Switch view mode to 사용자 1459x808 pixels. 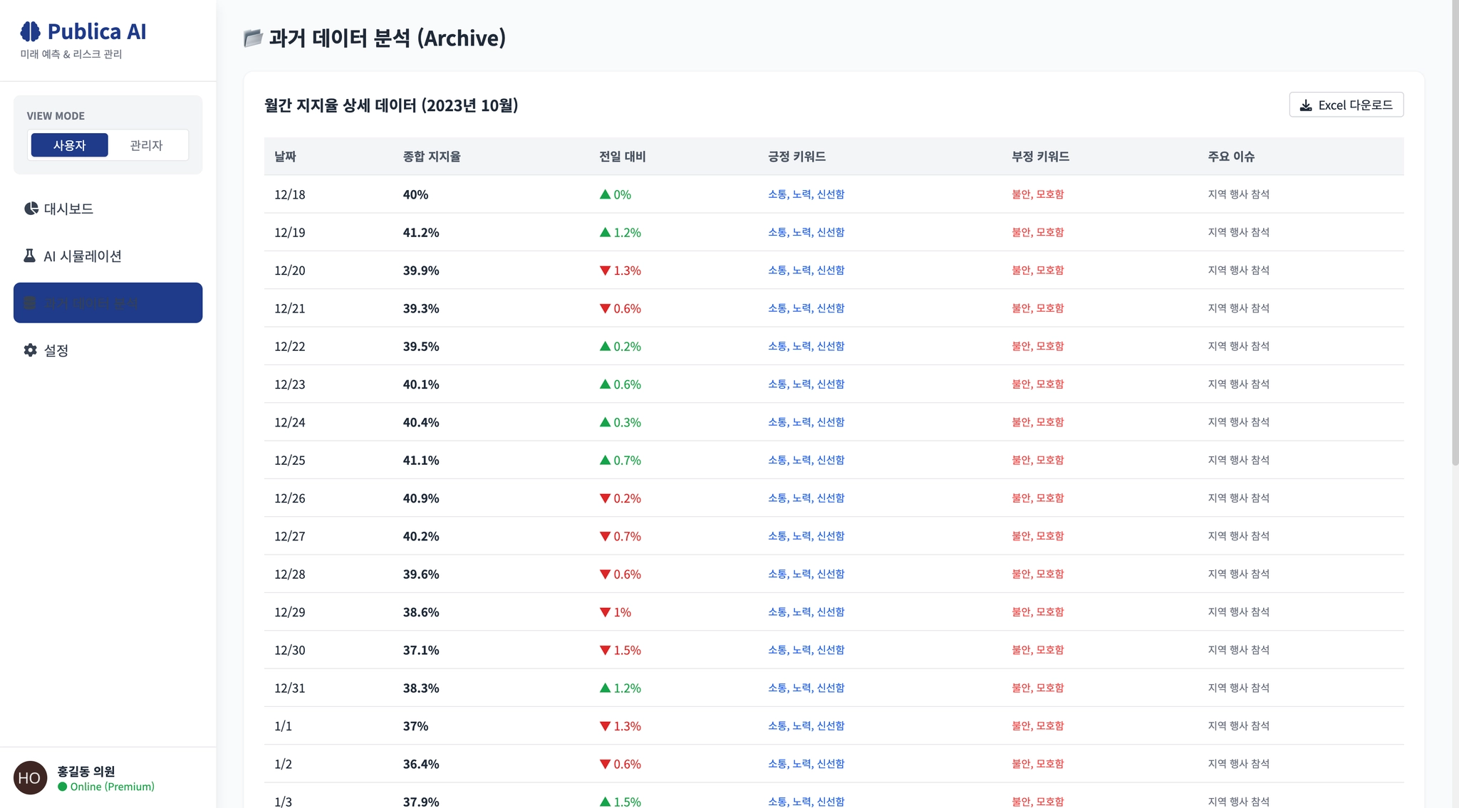pos(69,145)
